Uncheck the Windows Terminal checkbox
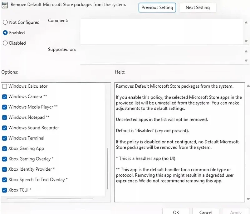Image resolution: width=250 pixels, height=214 pixels. click(x=4, y=138)
